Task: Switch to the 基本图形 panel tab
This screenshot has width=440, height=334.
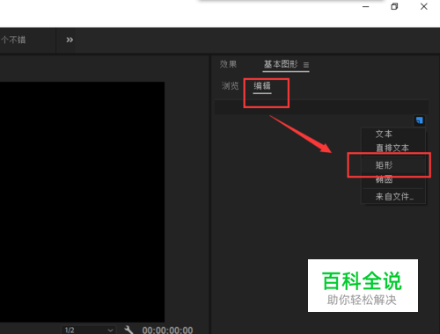Action: pos(281,64)
